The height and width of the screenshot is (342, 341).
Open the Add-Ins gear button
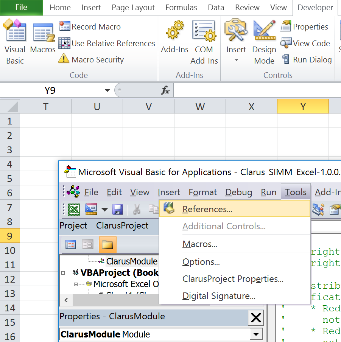174,37
